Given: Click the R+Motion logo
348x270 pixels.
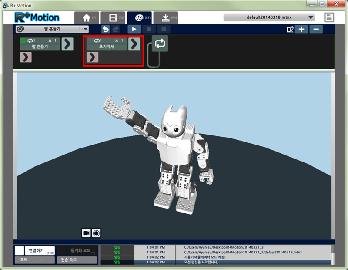Looking at the screenshot, I should pos(37,17).
